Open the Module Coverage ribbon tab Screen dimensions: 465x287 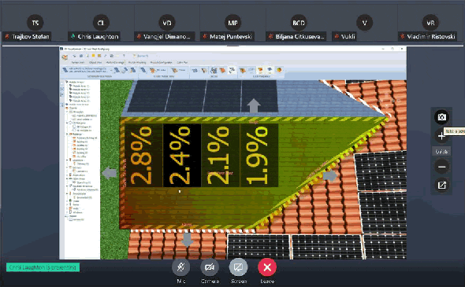(115, 62)
